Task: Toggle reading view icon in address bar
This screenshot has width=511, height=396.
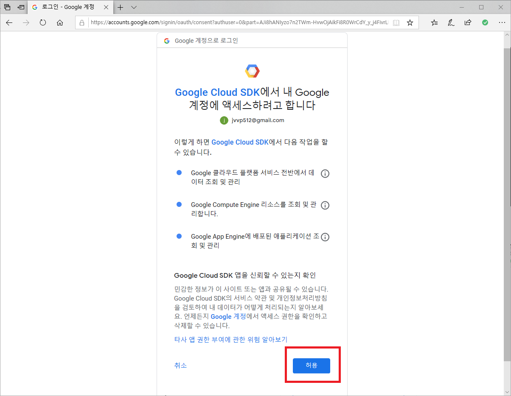Action: coord(396,23)
